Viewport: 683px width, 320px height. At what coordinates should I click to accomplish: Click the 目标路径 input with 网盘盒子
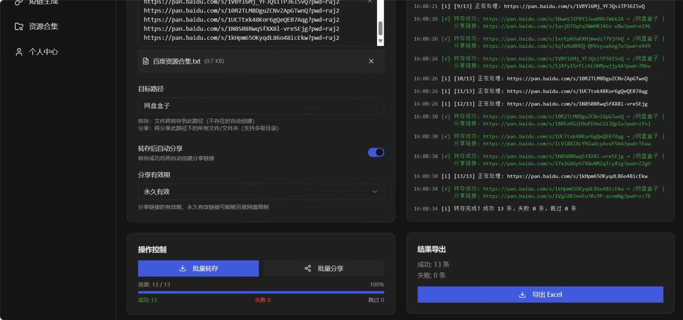[x=261, y=106]
